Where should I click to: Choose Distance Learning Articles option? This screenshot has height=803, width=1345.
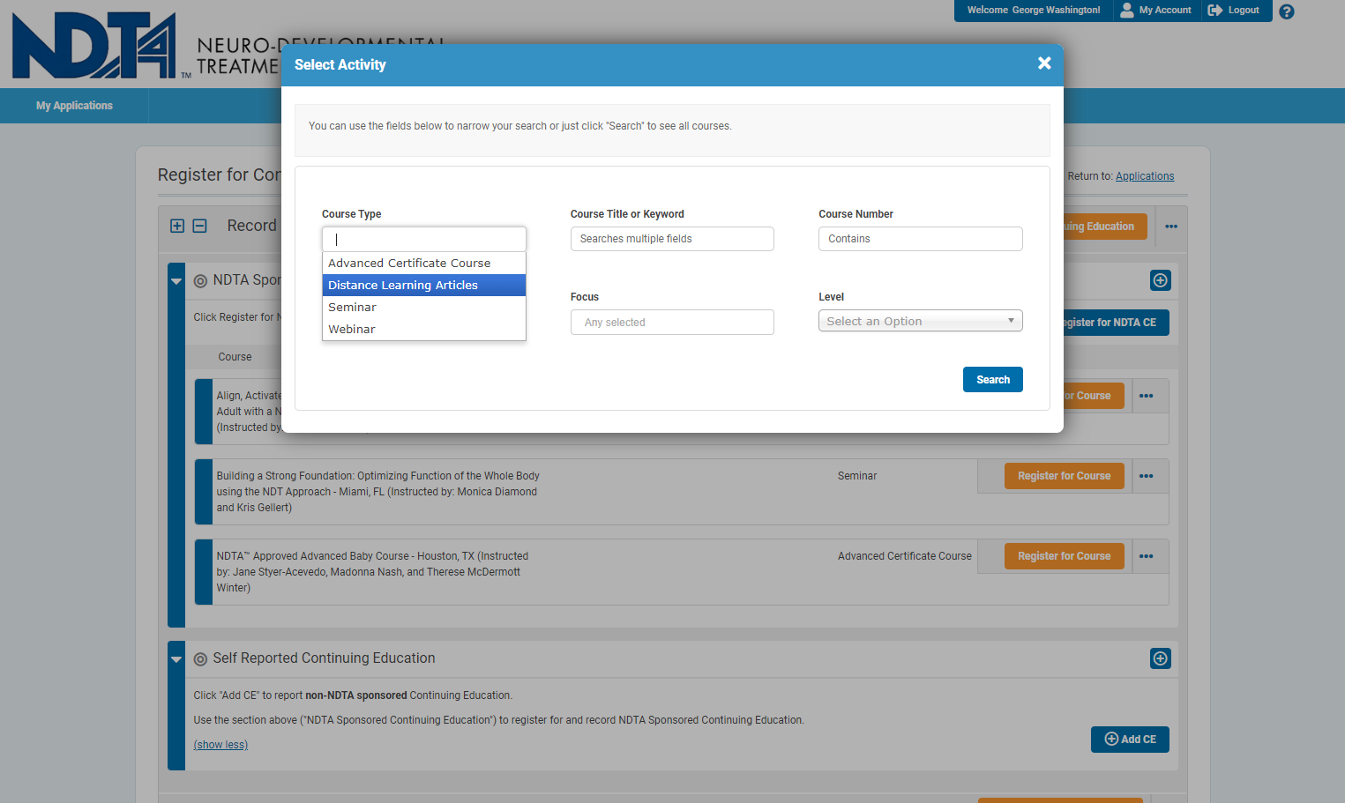click(x=424, y=285)
